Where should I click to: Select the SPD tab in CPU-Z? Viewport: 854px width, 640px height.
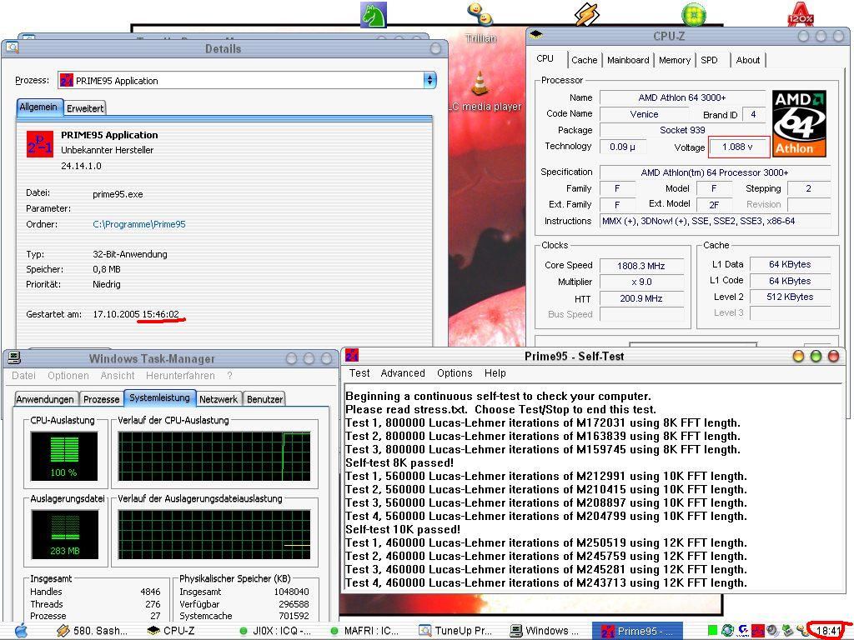709,60
